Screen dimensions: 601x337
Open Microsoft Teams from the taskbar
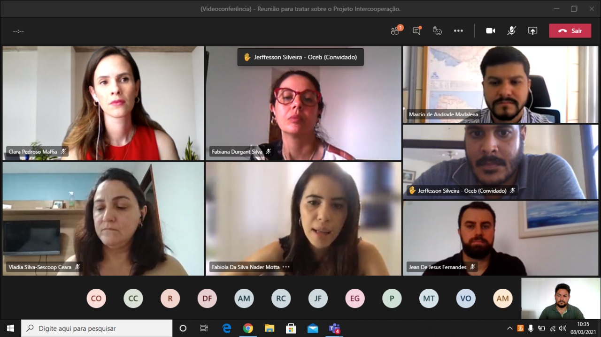point(334,328)
